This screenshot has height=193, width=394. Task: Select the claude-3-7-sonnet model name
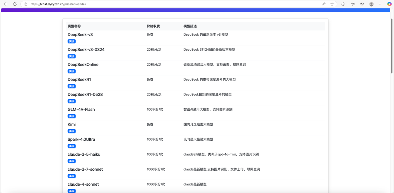[x=85, y=170]
